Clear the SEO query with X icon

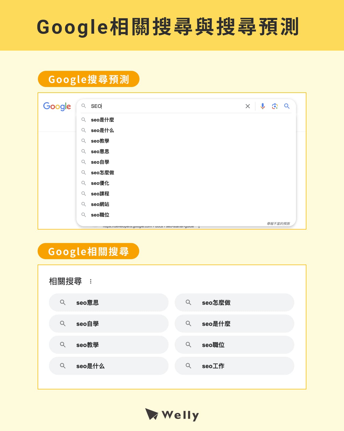[x=248, y=106]
